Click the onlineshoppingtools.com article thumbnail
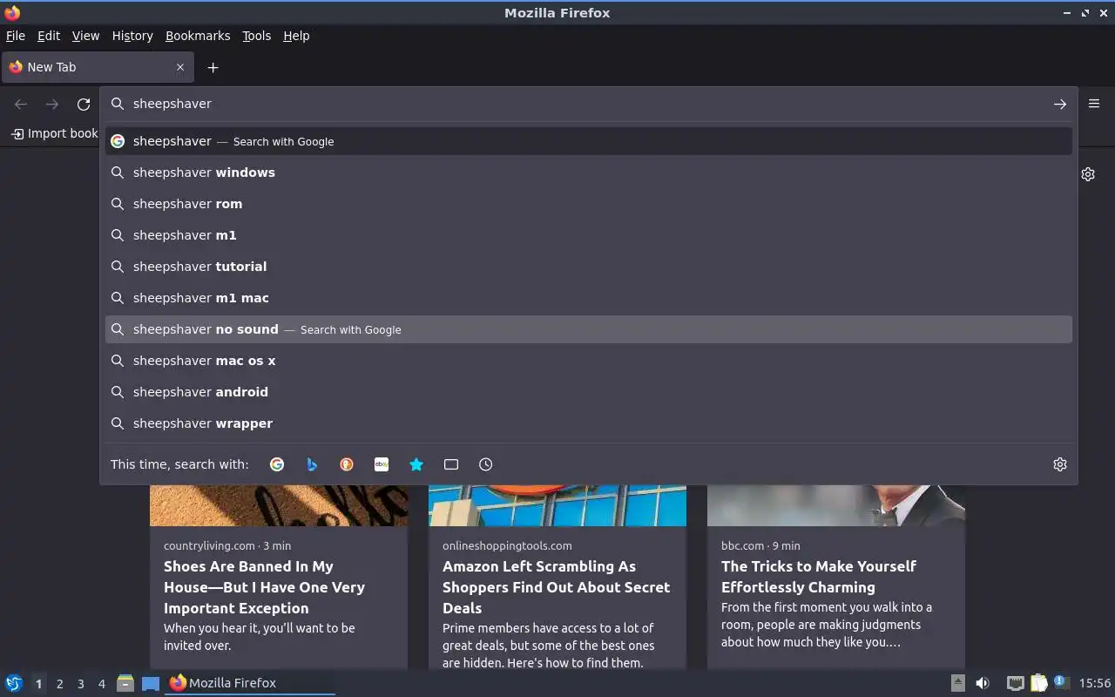The image size is (1115, 697). click(557, 505)
